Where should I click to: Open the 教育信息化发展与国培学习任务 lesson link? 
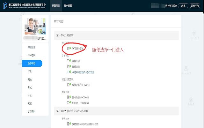[85, 124]
